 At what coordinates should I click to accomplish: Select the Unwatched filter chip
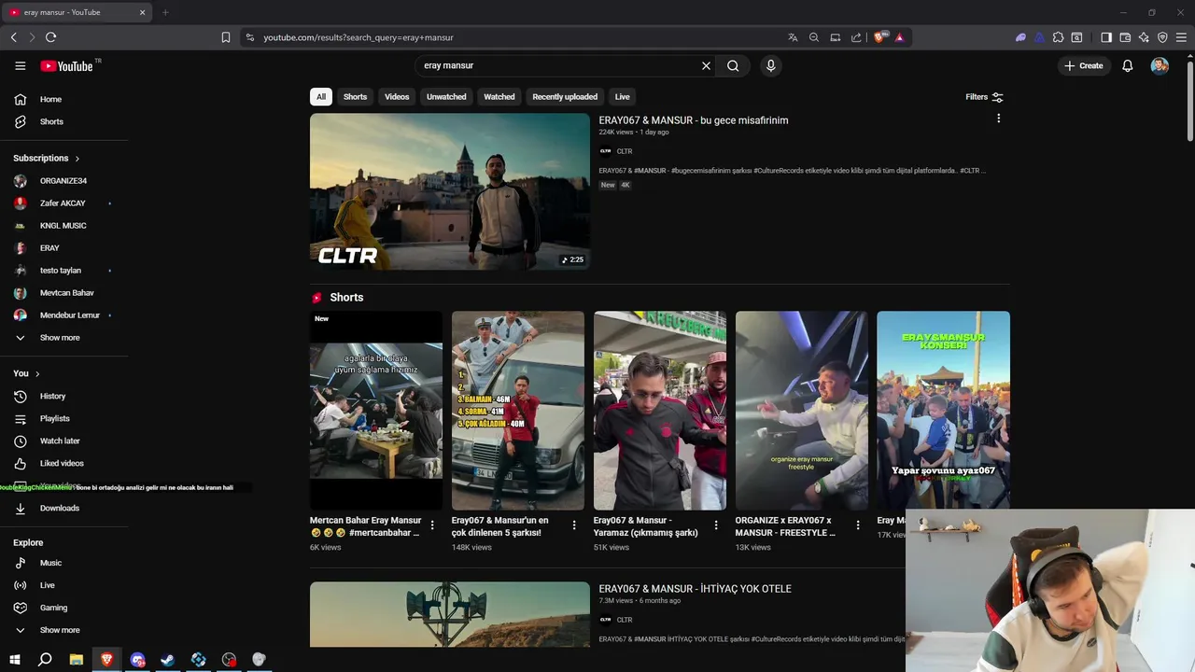446,97
